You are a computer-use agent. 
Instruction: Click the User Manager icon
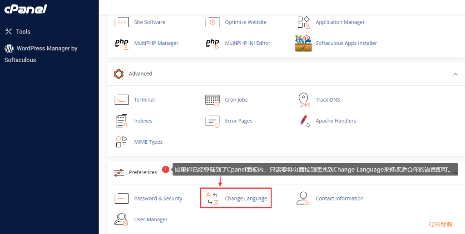pos(121,220)
